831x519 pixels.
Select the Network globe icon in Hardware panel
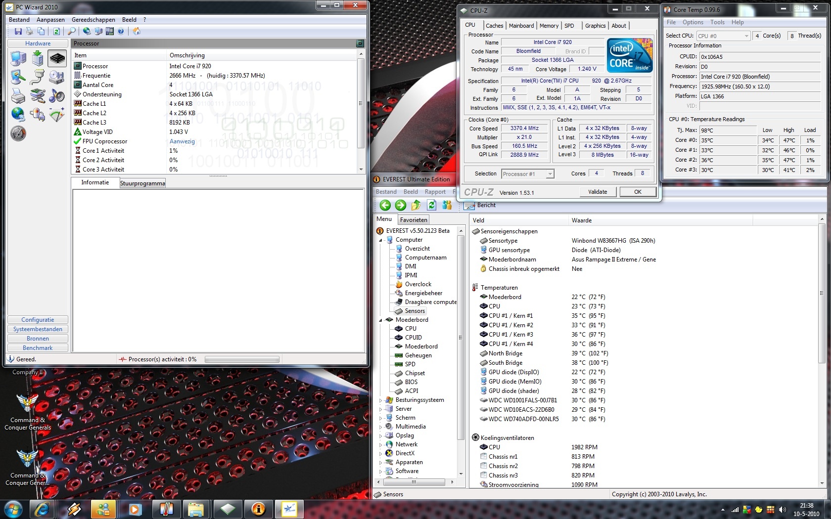tap(18, 114)
